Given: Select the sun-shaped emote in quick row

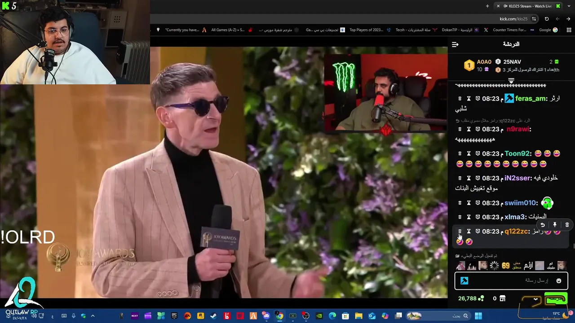Looking at the screenshot, I should [495, 266].
